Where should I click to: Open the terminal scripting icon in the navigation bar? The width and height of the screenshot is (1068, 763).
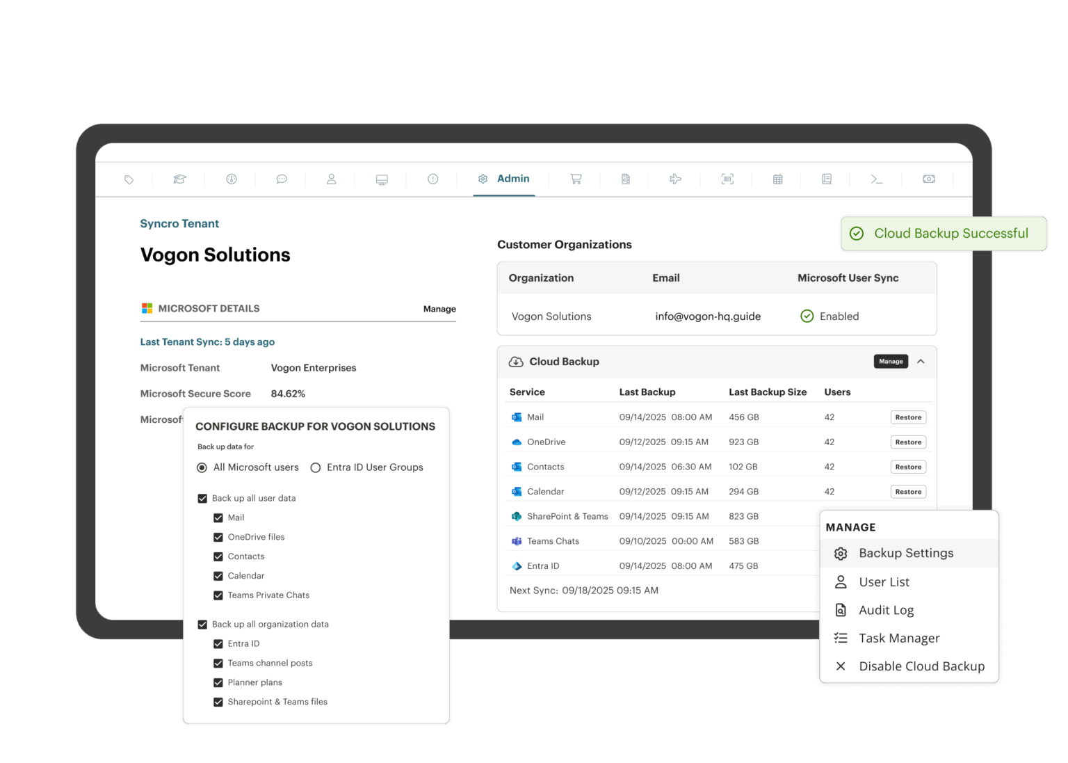(877, 179)
